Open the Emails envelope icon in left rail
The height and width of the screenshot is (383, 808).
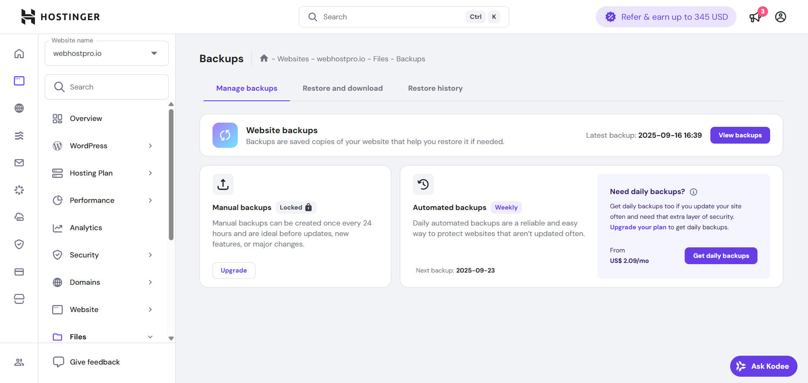click(x=19, y=163)
